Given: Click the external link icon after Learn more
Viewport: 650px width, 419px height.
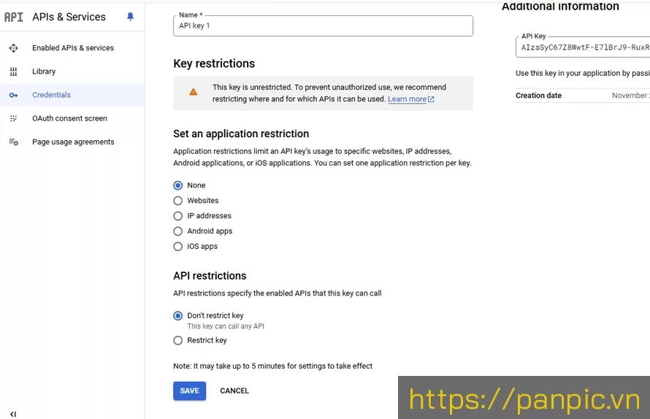Looking at the screenshot, I should point(431,99).
